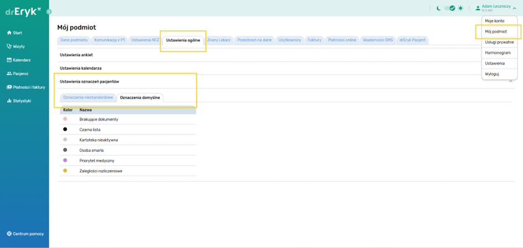The image size is (523, 248).
Task: Click the Wizyty stethoscope icon
Action: click(x=9, y=46)
